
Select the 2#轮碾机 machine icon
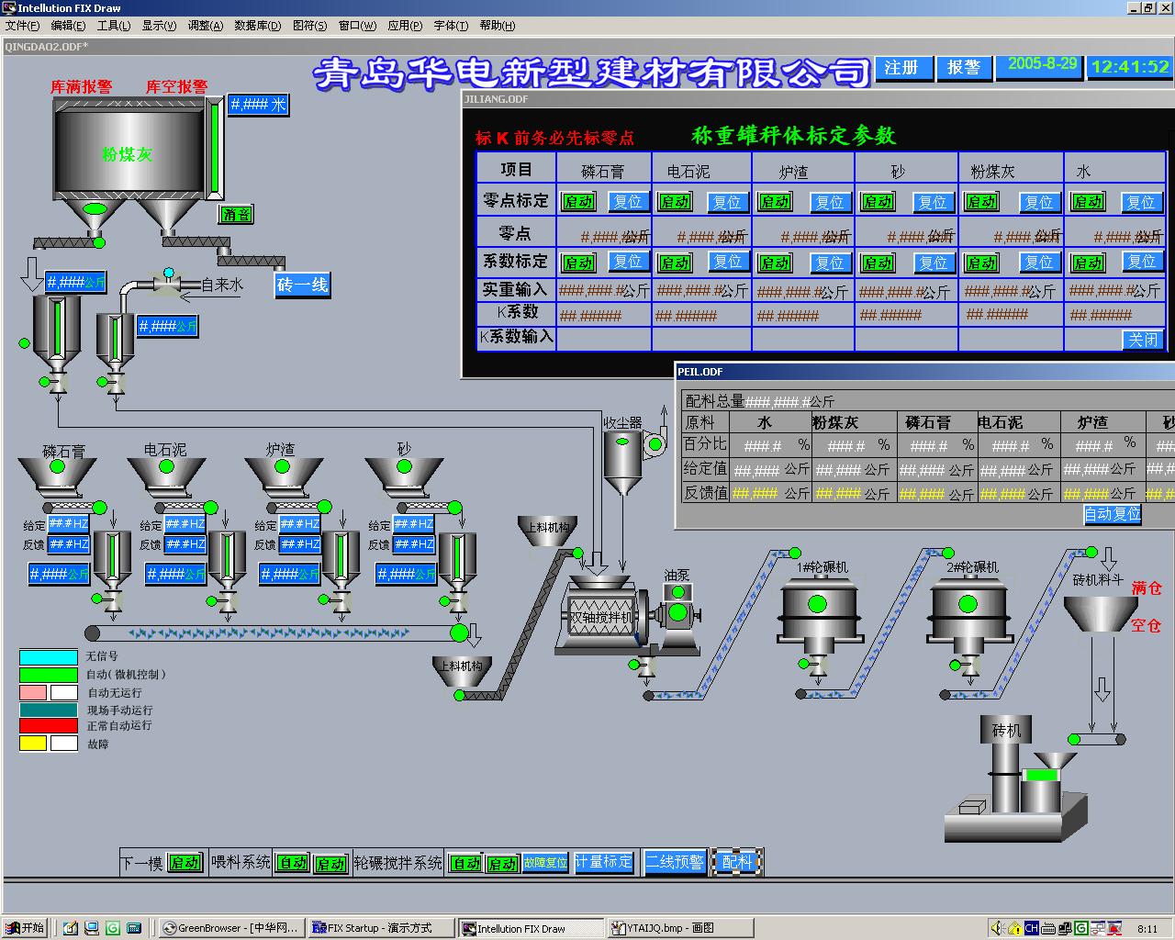point(968,612)
